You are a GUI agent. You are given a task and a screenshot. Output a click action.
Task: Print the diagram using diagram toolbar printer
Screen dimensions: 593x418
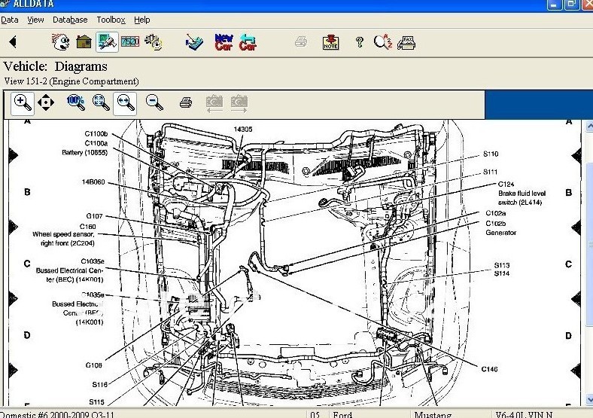point(186,102)
